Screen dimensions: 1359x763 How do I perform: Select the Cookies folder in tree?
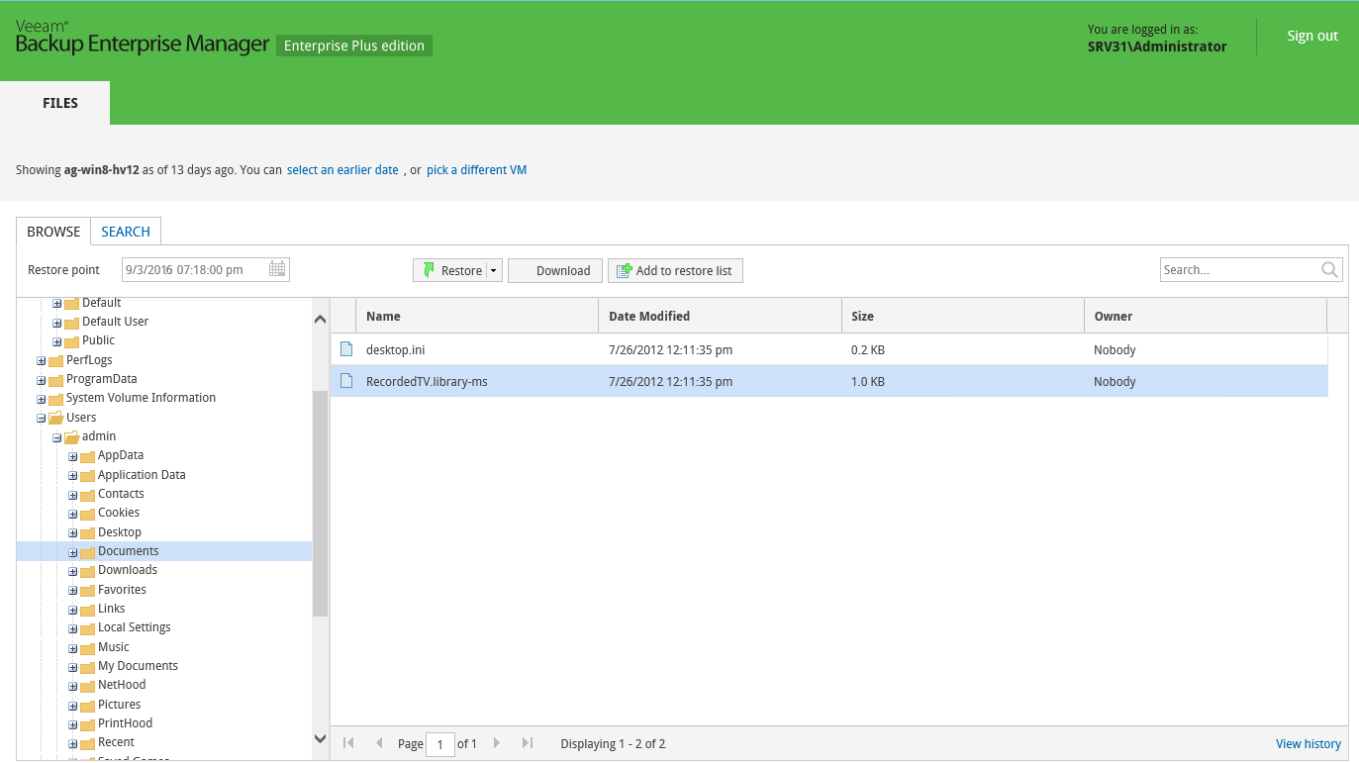point(119,513)
